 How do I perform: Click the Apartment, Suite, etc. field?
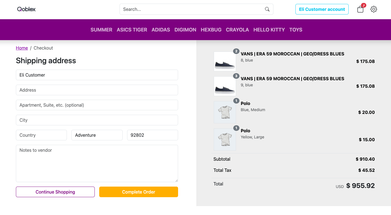point(97,105)
